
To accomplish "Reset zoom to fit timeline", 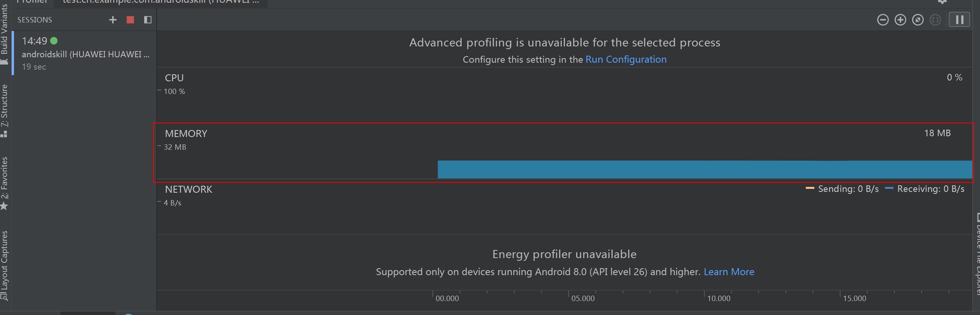I will pyautogui.click(x=918, y=20).
